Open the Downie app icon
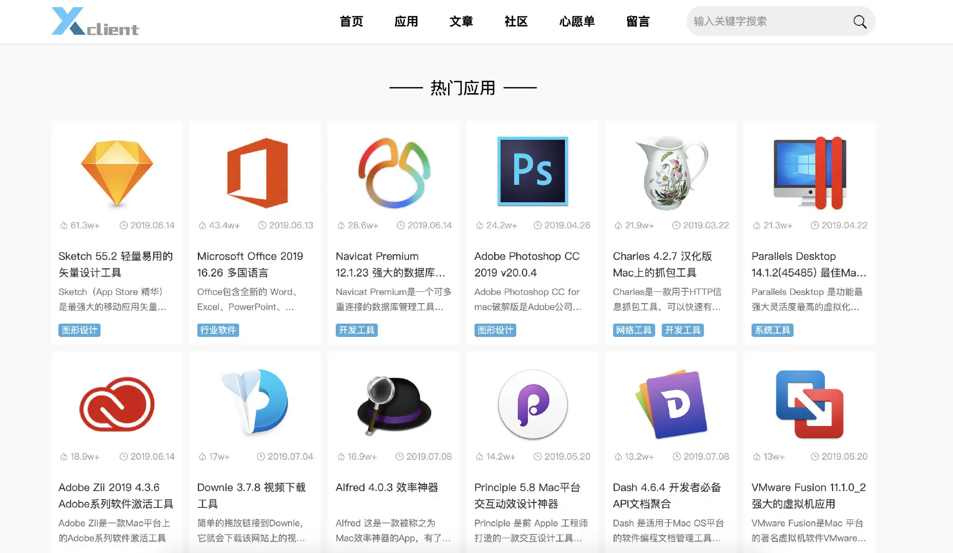This screenshot has width=953, height=553. point(255,402)
